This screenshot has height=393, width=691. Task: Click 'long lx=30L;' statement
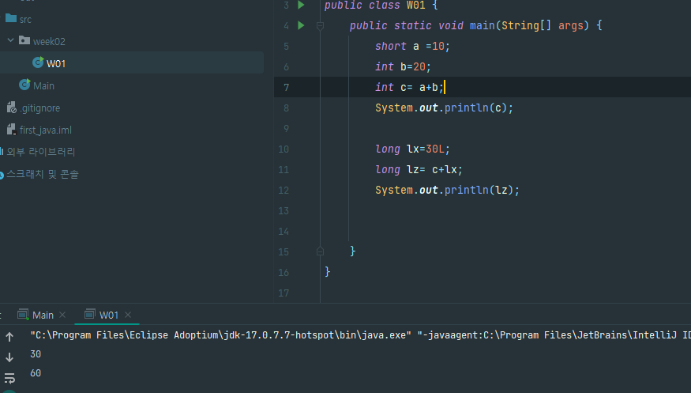click(x=412, y=149)
